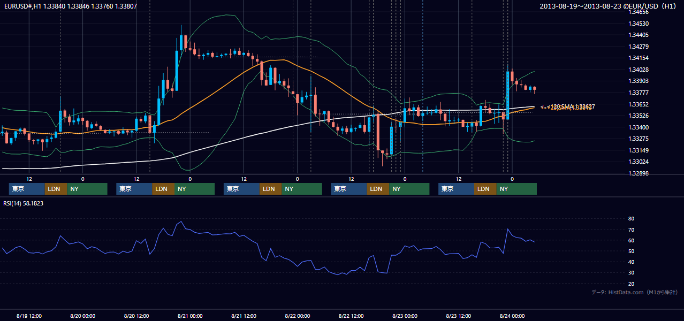684x321 pixels.
Task: Click last day's 東京 session block
Action: point(456,189)
